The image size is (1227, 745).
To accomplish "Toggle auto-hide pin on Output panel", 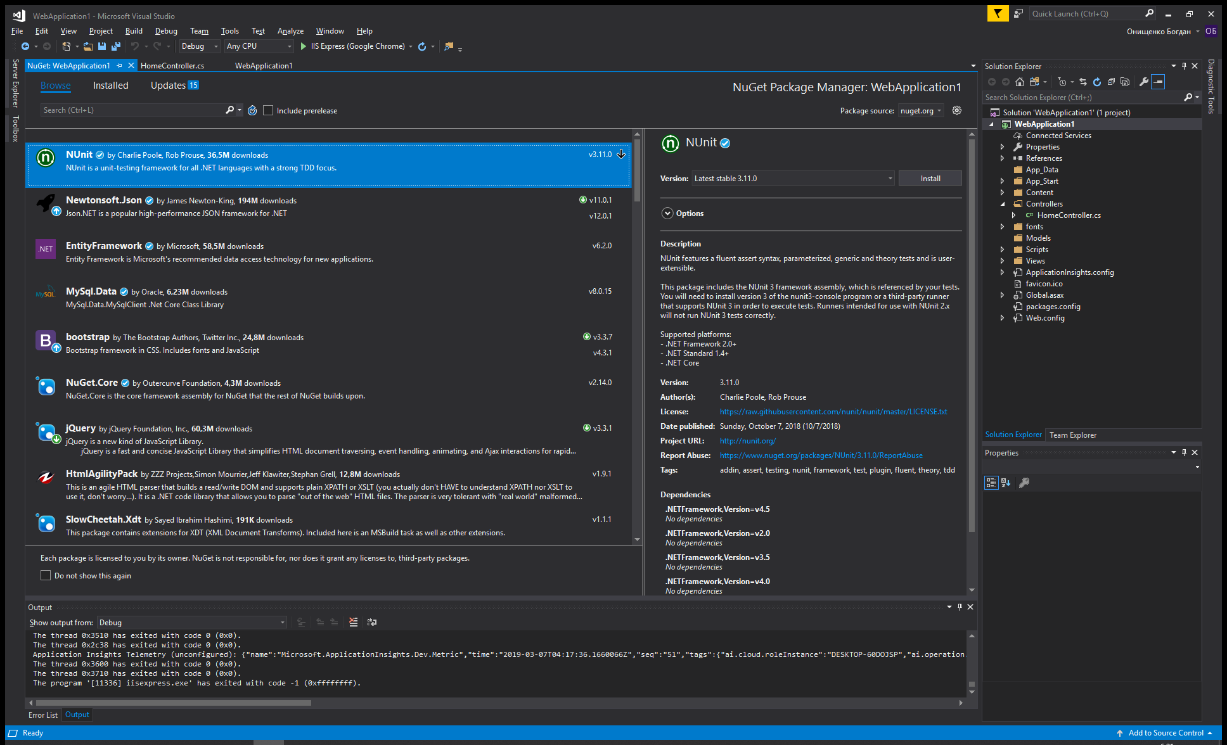I will click(960, 607).
